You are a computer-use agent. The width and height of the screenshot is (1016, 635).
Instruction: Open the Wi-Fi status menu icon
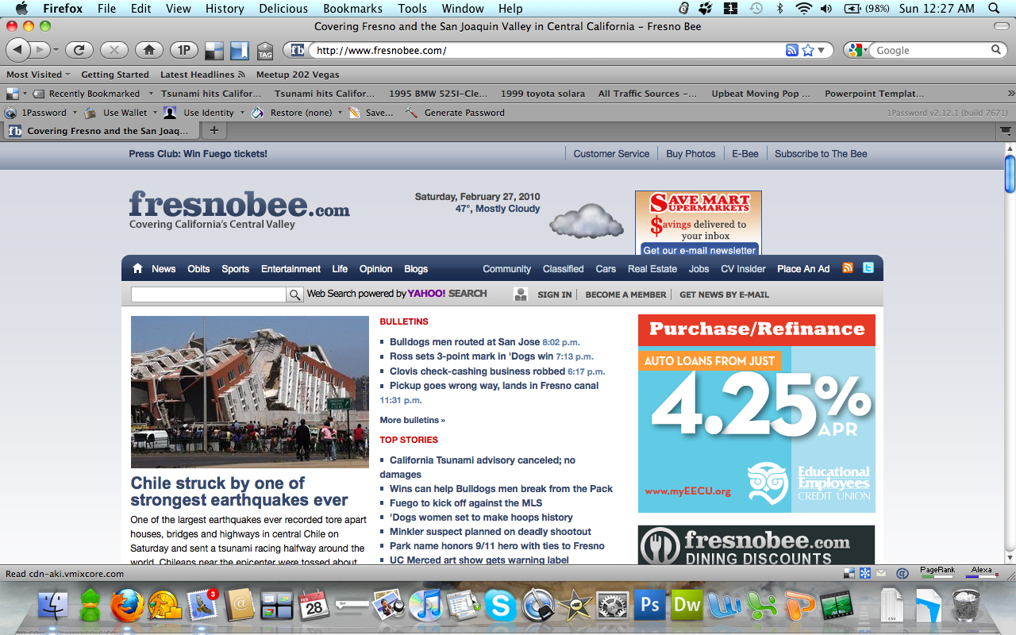point(803,9)
